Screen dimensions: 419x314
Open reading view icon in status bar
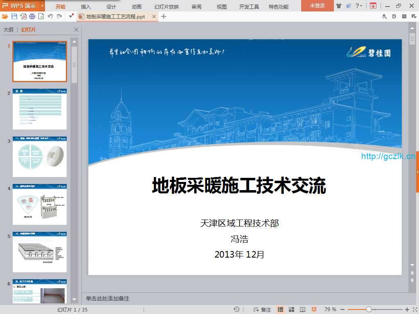point(303,310)
